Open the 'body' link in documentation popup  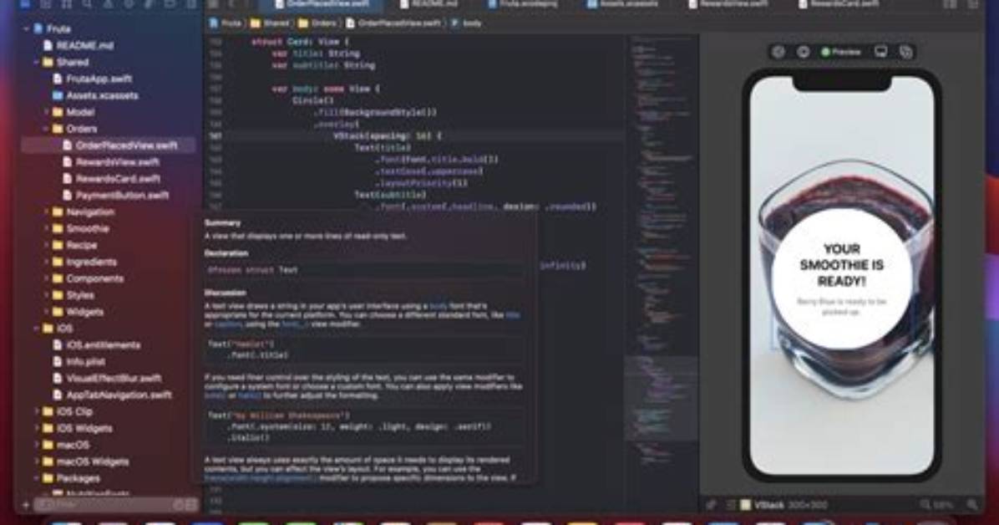pos(439,306)
